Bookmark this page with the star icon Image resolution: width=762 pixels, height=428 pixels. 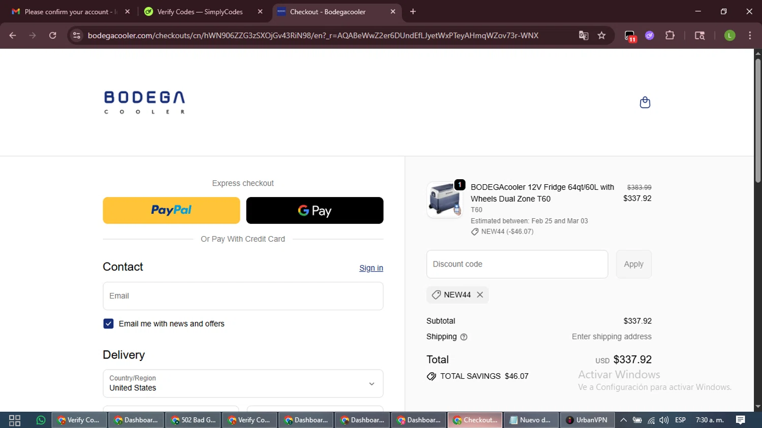pyautogui.click(x=602, y=36)
